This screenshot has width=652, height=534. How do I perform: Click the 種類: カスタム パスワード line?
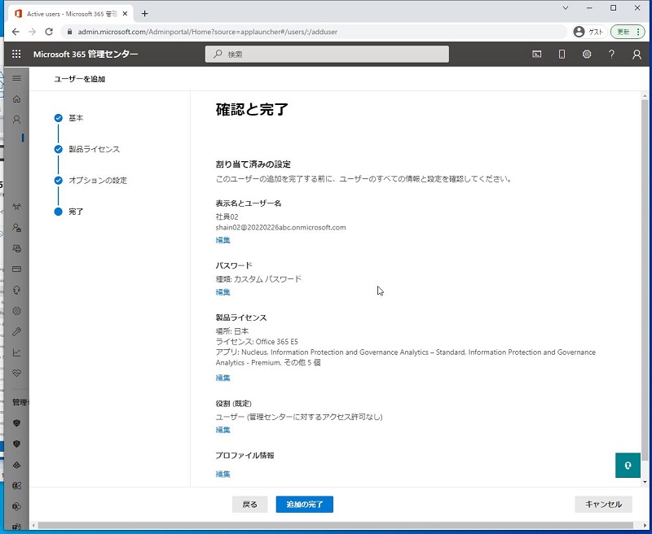(258, 279)
